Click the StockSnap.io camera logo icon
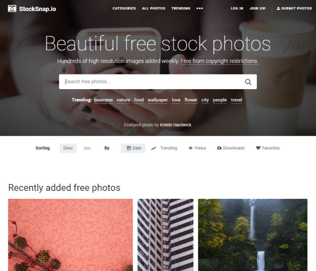Image resolution: width=316 pixels, height=271 pixels. click(12, 9)
